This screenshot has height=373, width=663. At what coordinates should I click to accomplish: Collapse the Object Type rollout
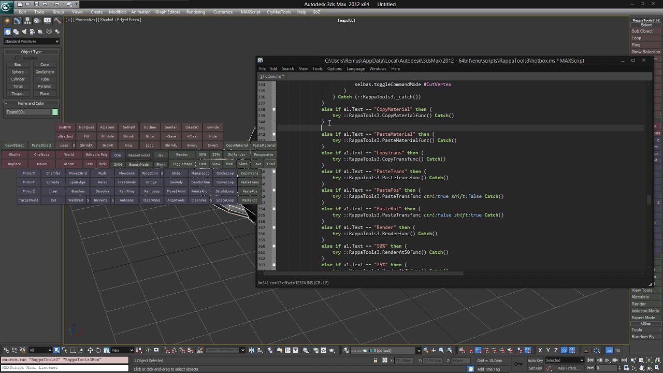31,52
